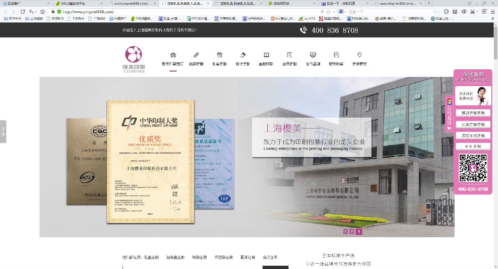Open the extensions grid icon

click(455, 12)
